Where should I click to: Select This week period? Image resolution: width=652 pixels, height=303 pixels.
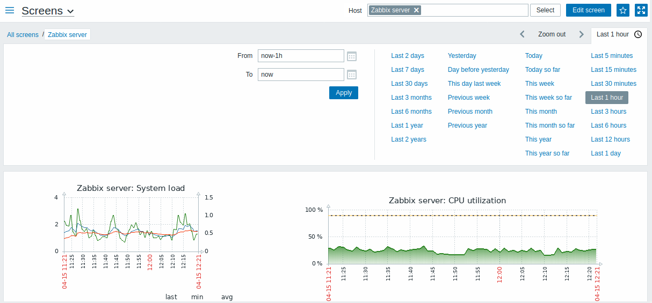(540, 84)
